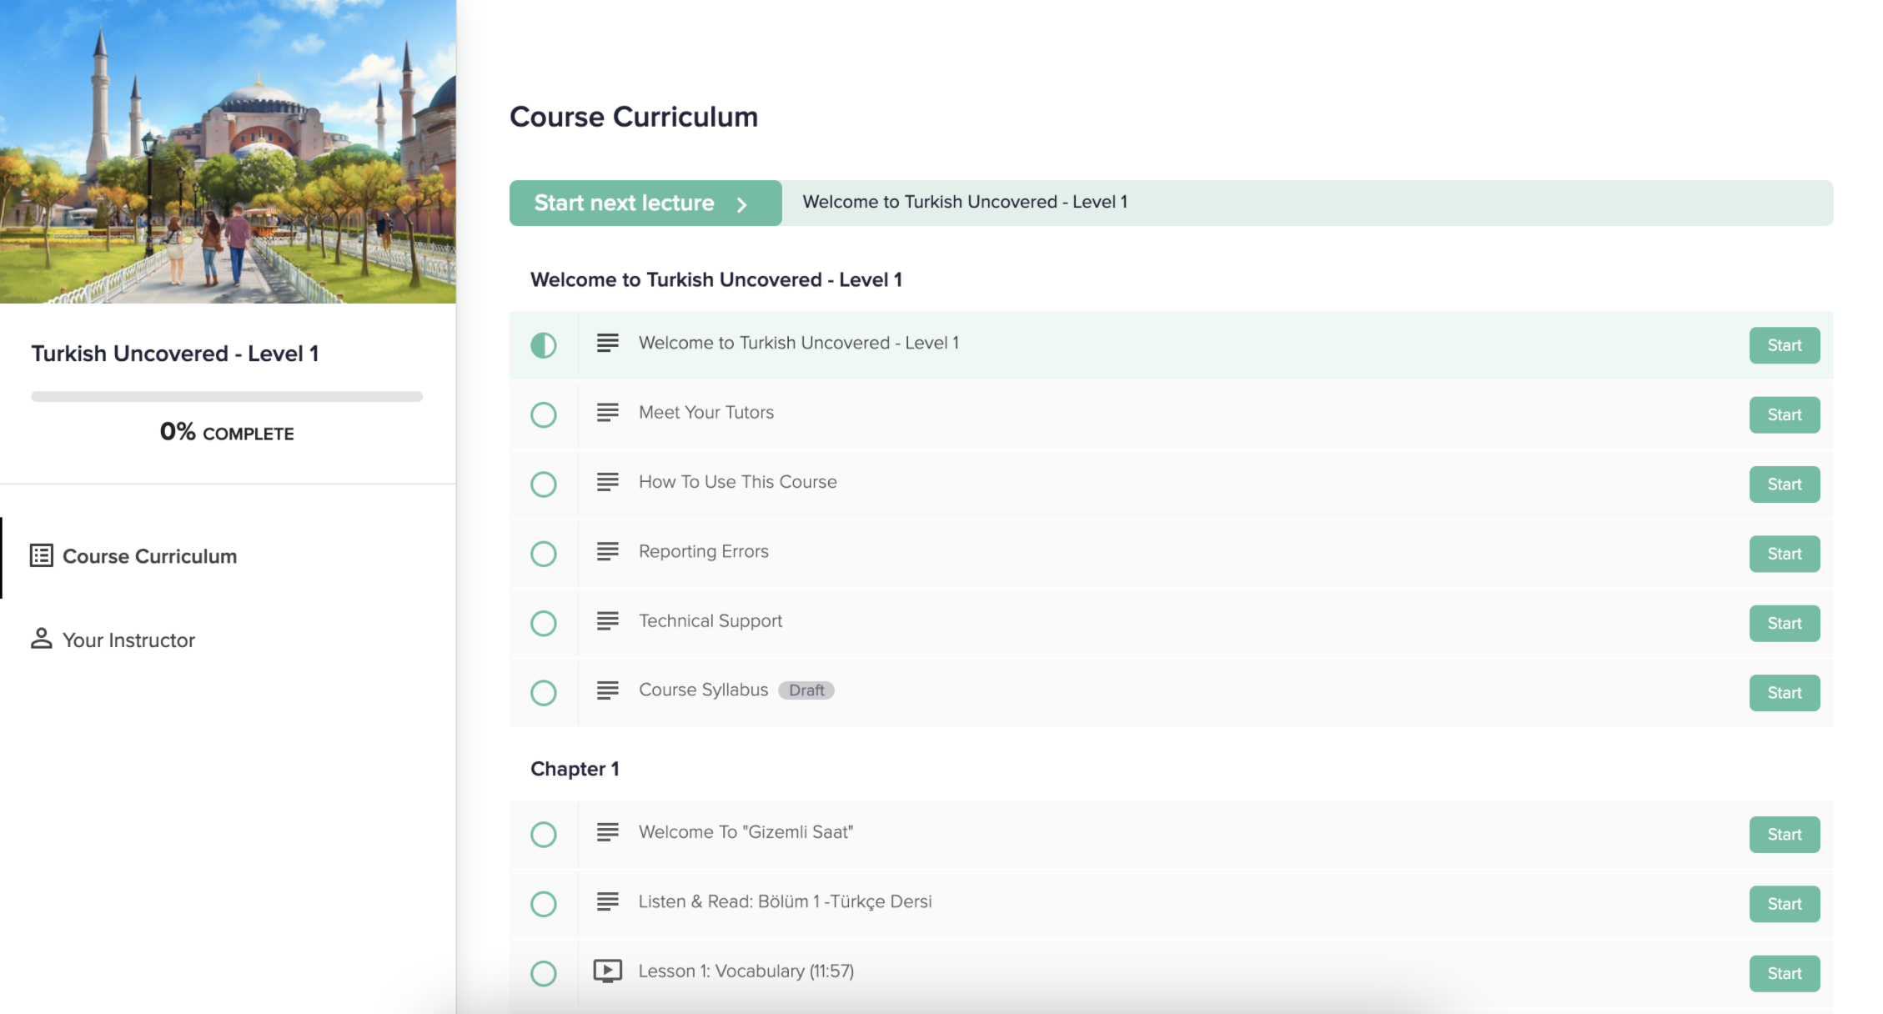Click the text icon beside Welcome to Turkish Uncovered lecture

(607, 343)
